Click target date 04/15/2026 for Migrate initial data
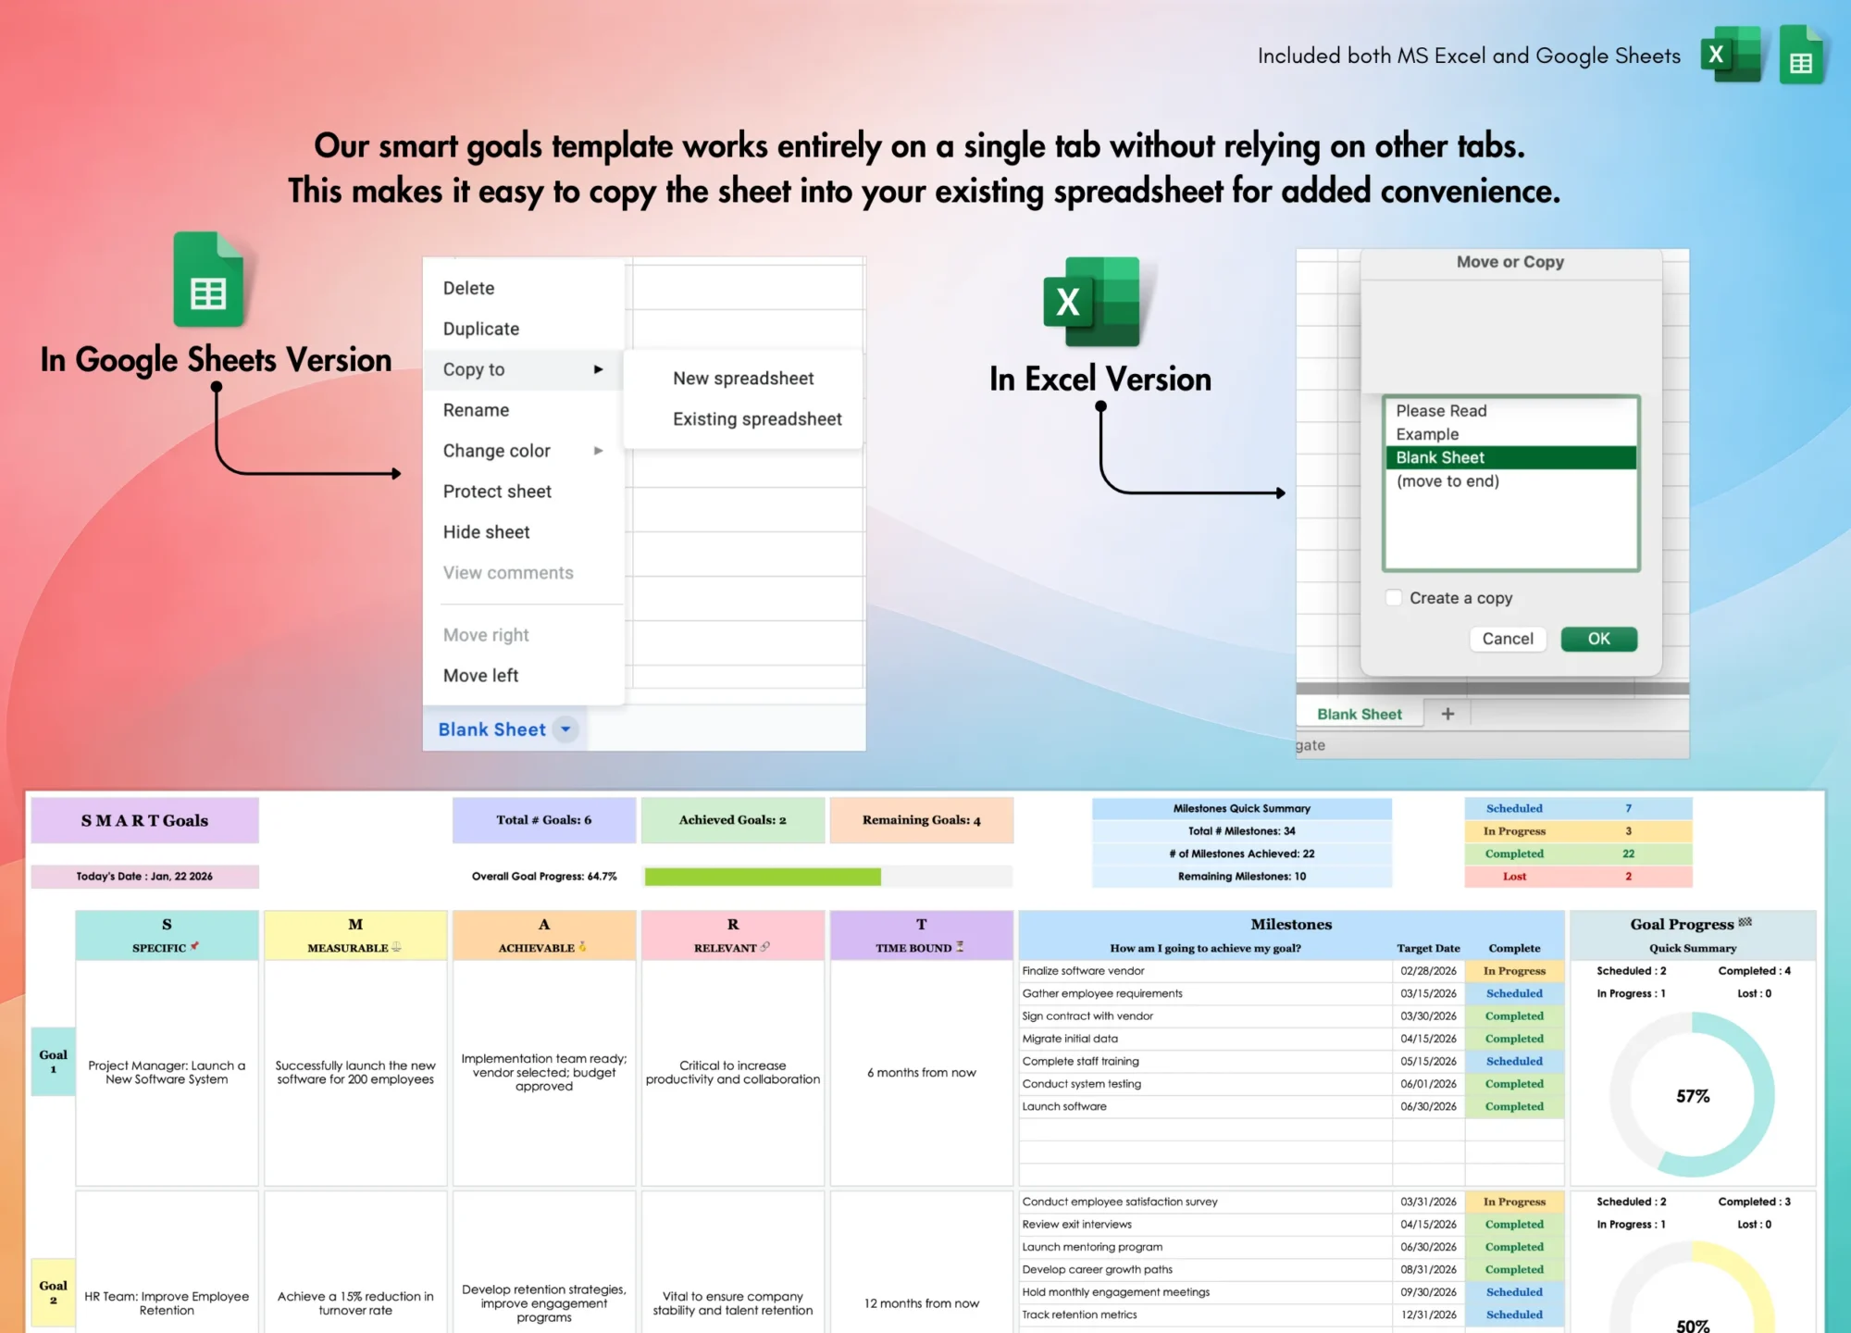This screenshot has height=1333, width=1851. point(1428,1039)
